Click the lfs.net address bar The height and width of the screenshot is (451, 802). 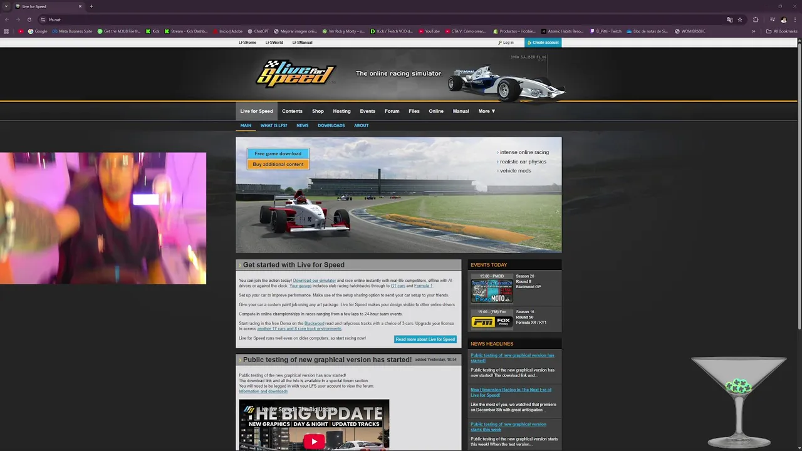pyautogui.click(x=376, y=19)
